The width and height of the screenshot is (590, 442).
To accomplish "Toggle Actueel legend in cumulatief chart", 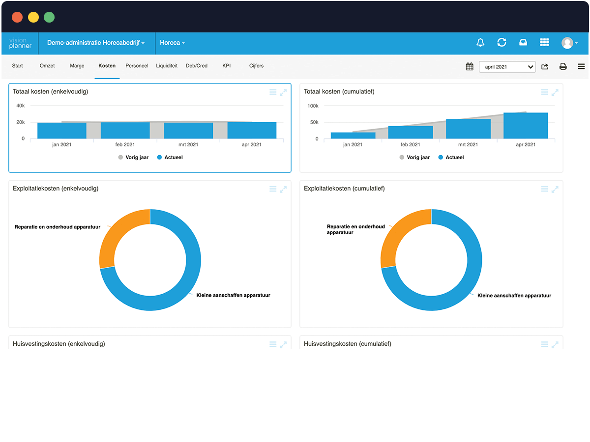I will pyautogui.click(x=451, y=158).
